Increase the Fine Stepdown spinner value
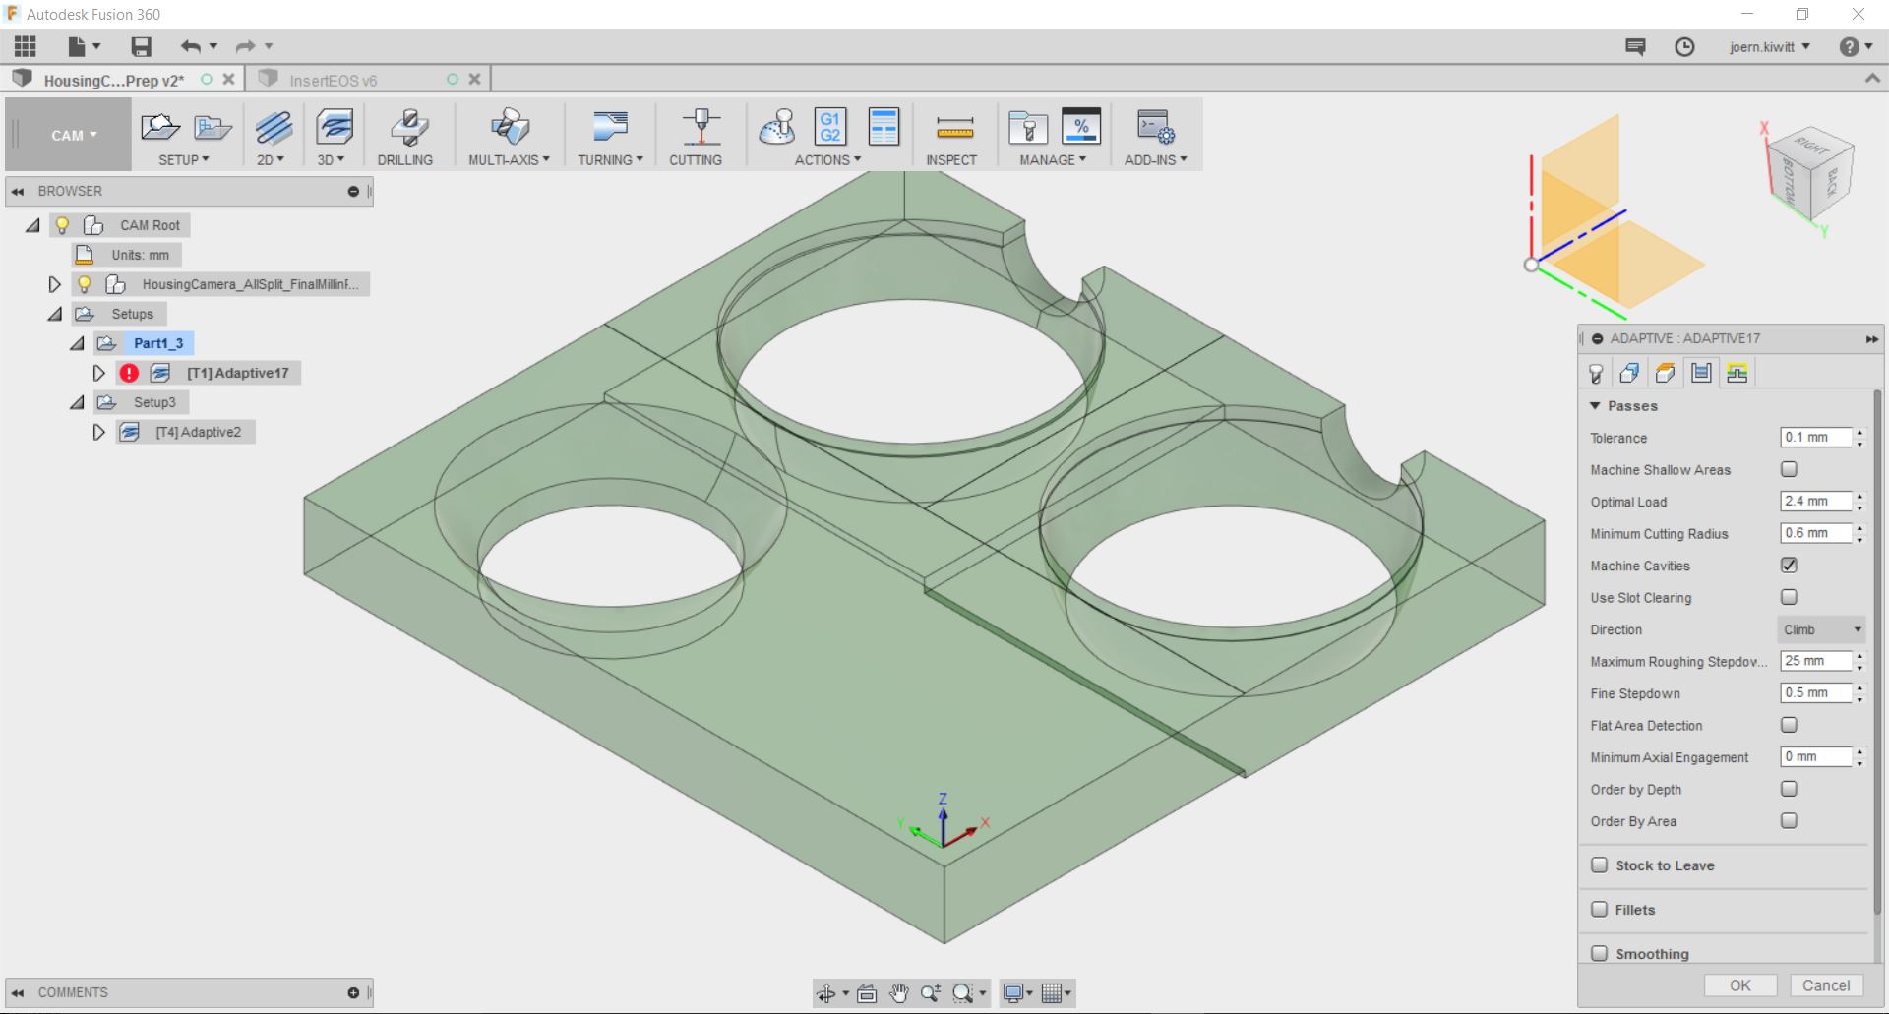The width and height of the screenshot is (1889, 1014). pyautogui.click(x=1859, y=687)
